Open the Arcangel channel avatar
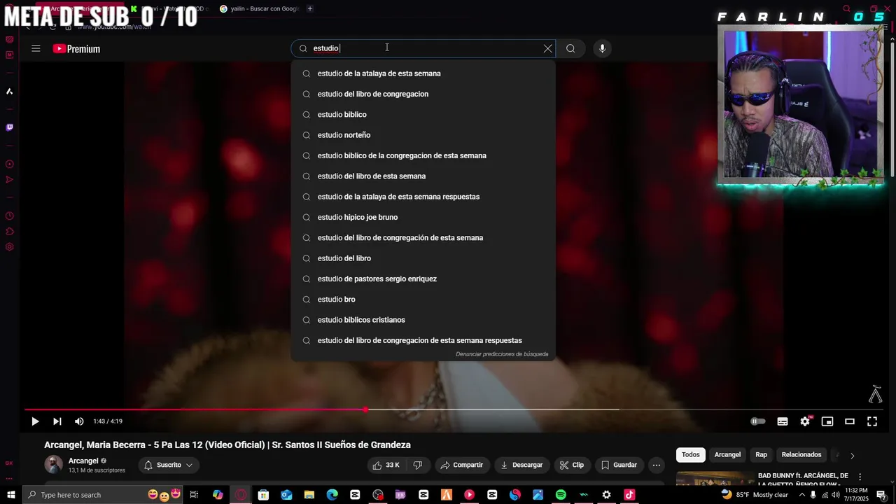896x504 pixels. click(x=53, y=465)
